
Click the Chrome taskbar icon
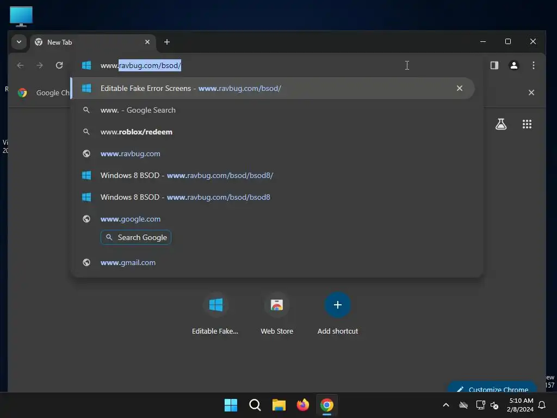coord(327,405)
